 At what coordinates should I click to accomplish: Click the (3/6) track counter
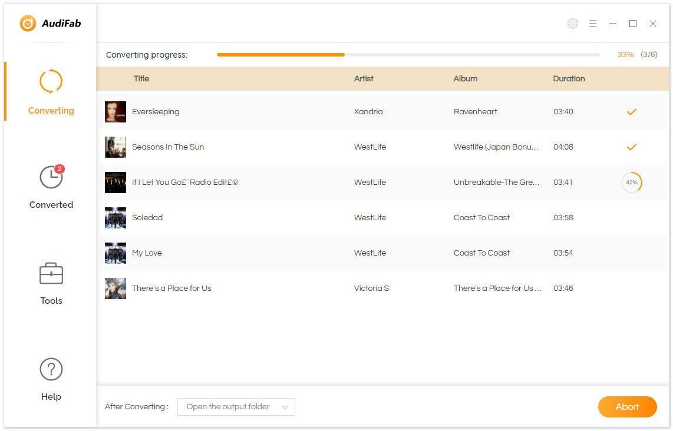[648, 55]
